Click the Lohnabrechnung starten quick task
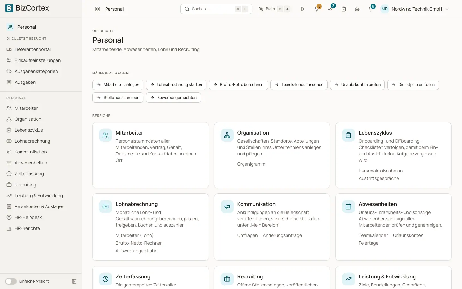 [x=176, y=85]
